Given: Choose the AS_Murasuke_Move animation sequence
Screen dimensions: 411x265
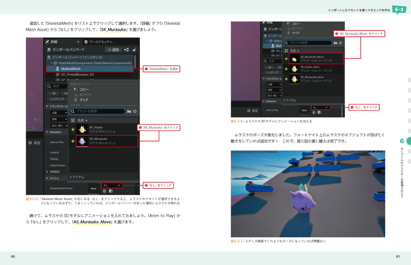Looking at the screenshot, I should pos(316,58).
